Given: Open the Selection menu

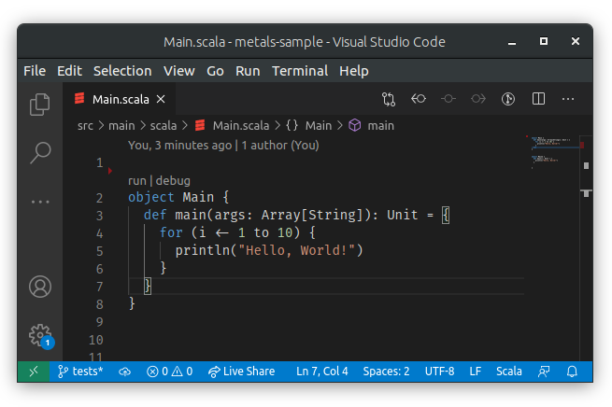Looking at the screenshot, I should click(122, 71).
